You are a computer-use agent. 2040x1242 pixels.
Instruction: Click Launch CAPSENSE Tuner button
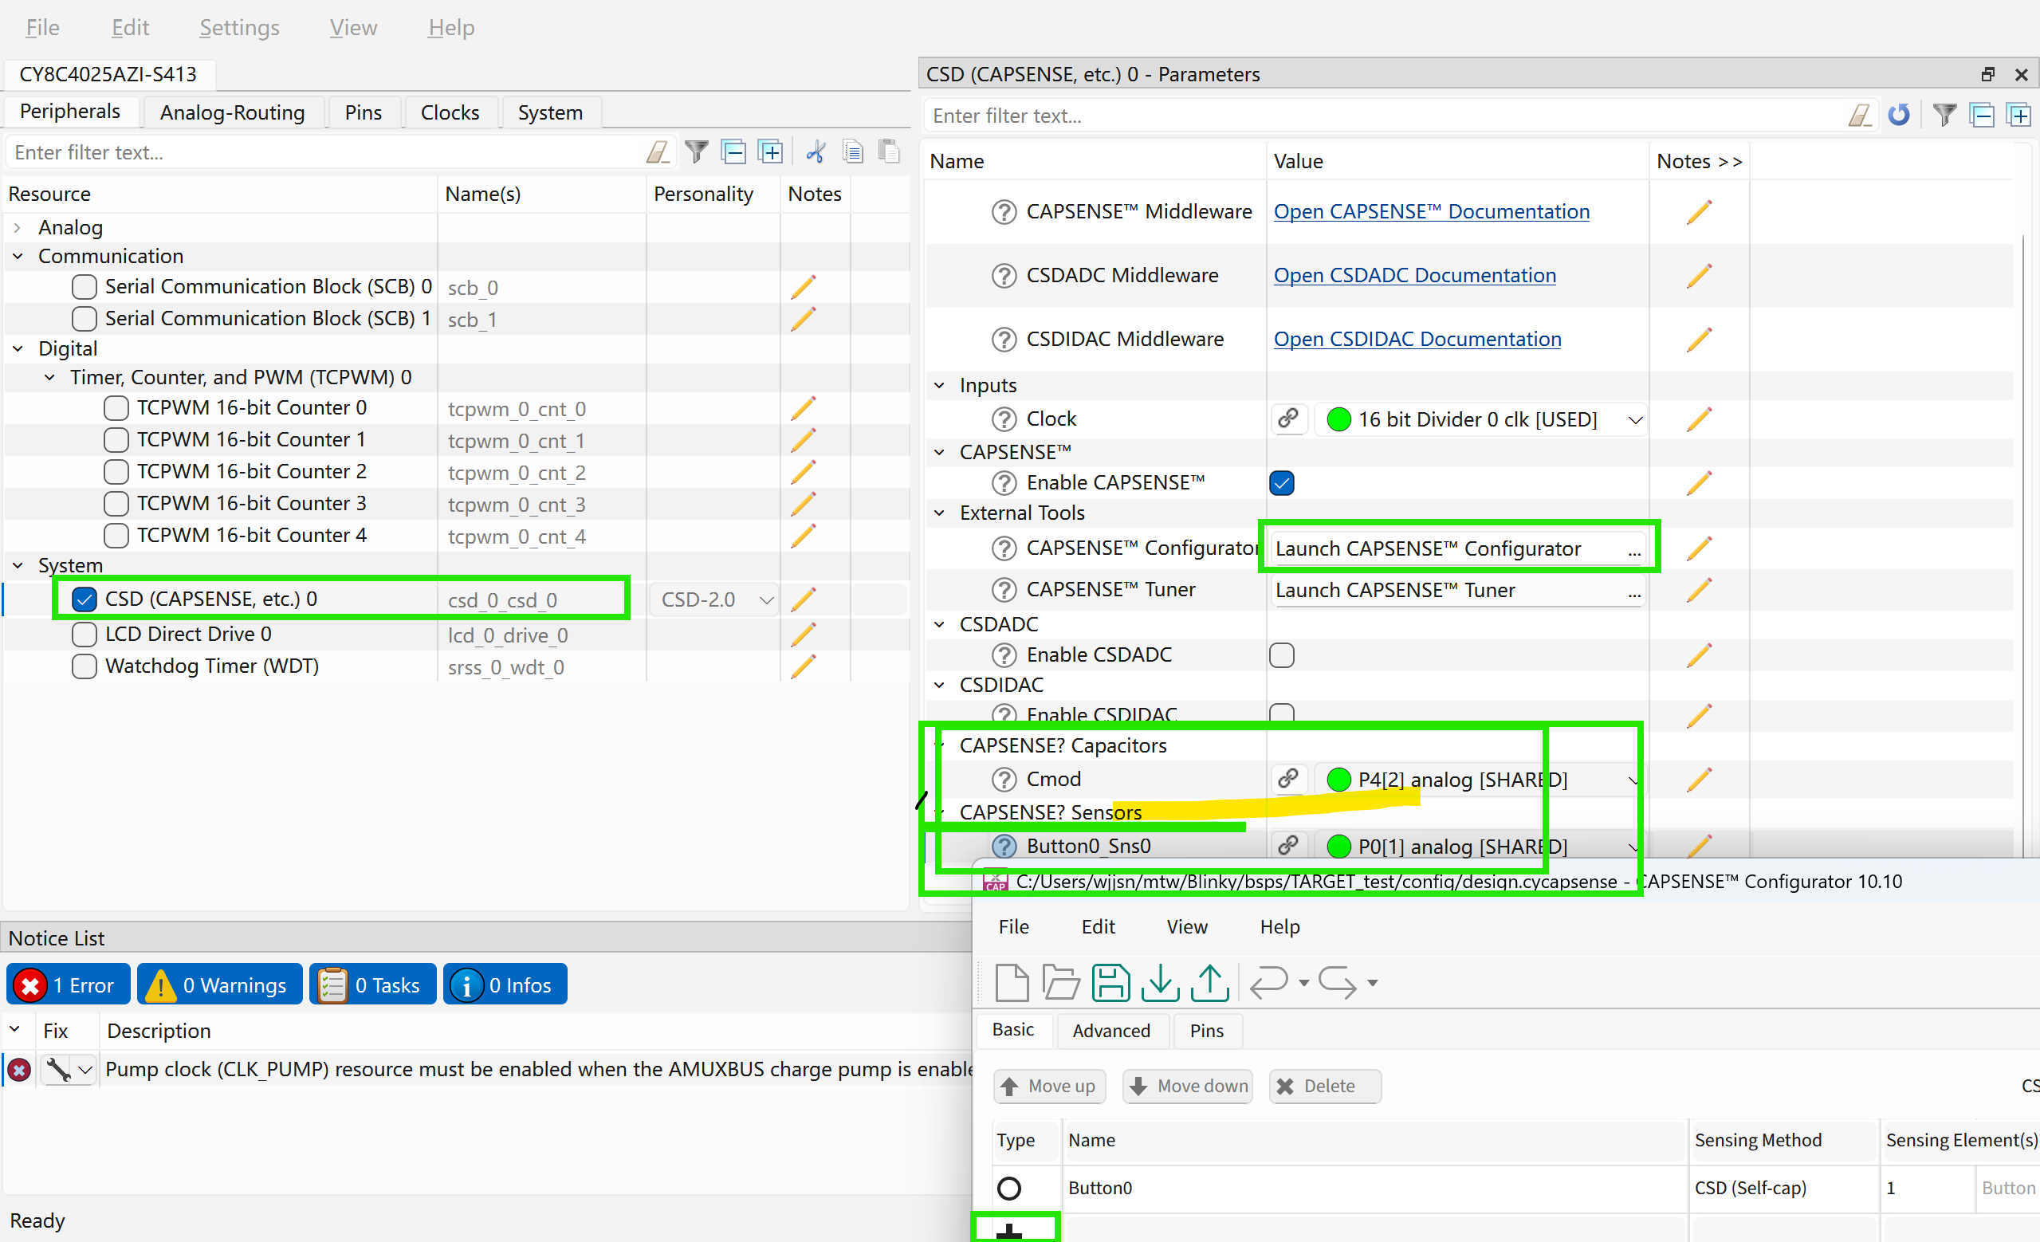click(x=1458, y=591)
